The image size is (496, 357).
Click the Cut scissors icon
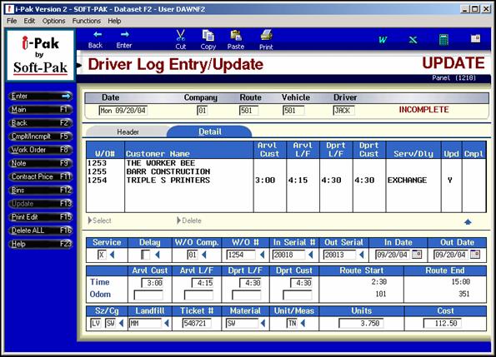coord(181,35)
